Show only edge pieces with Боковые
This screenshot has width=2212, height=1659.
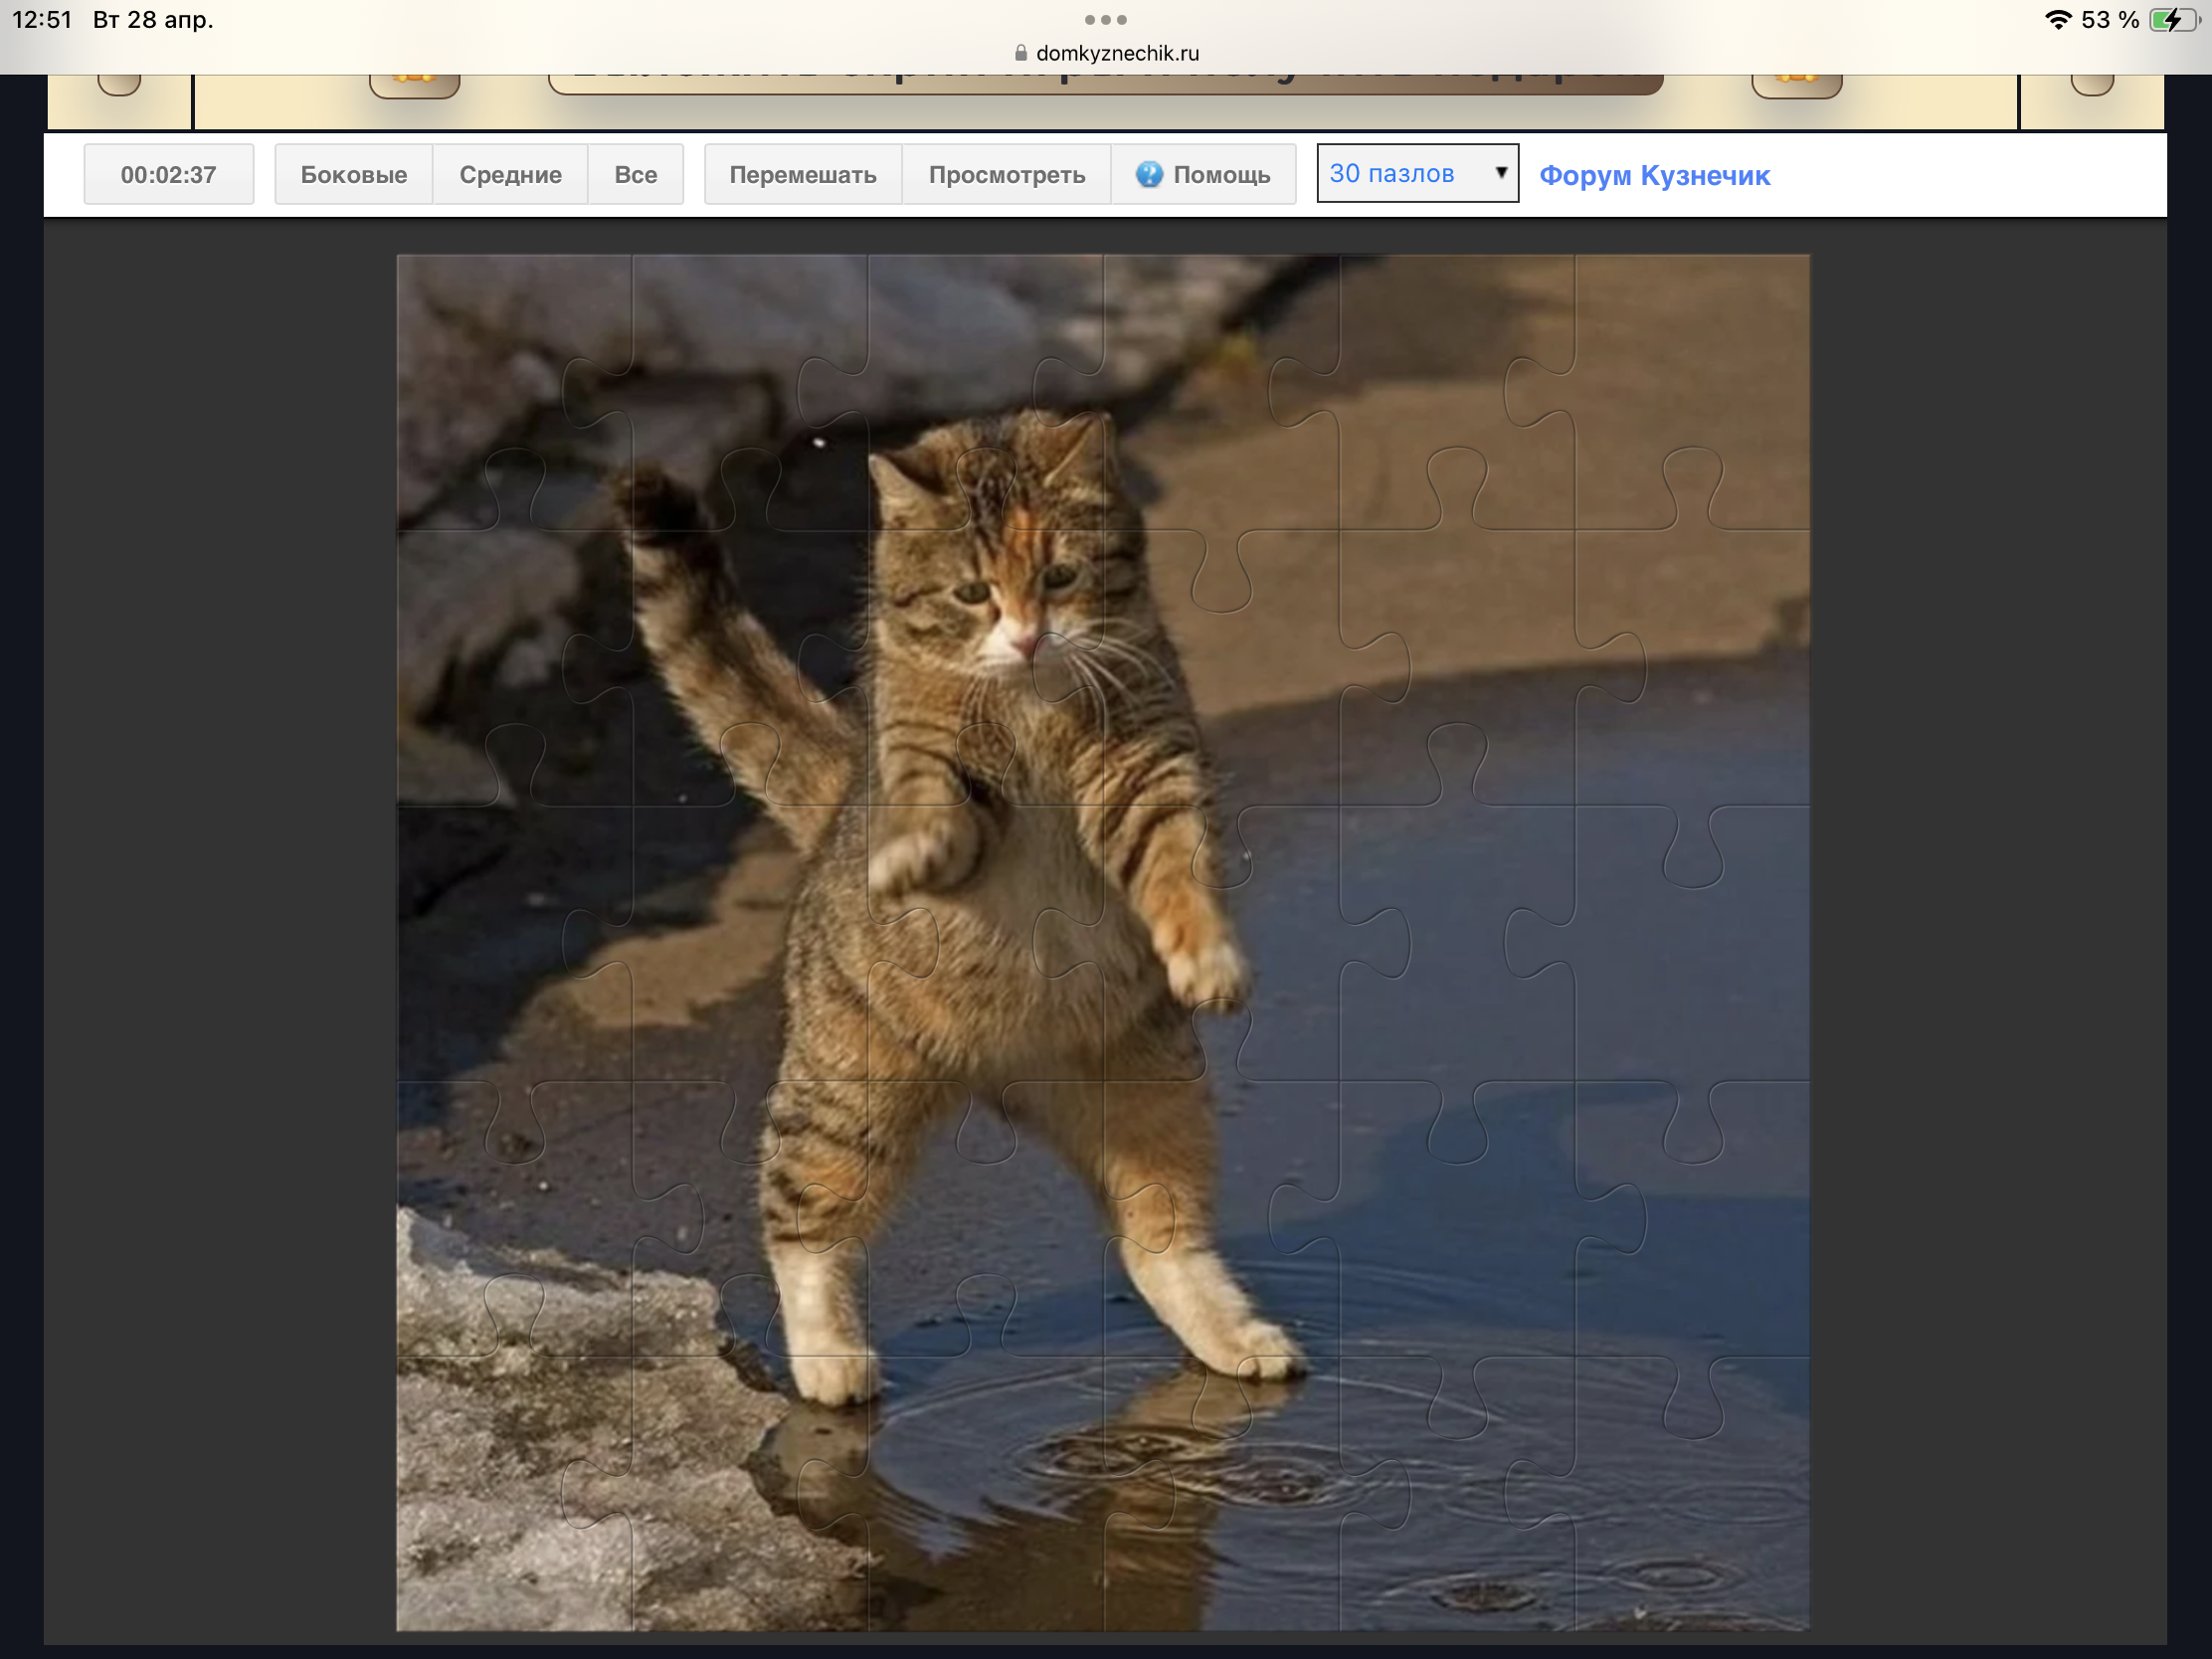[353, 174]
